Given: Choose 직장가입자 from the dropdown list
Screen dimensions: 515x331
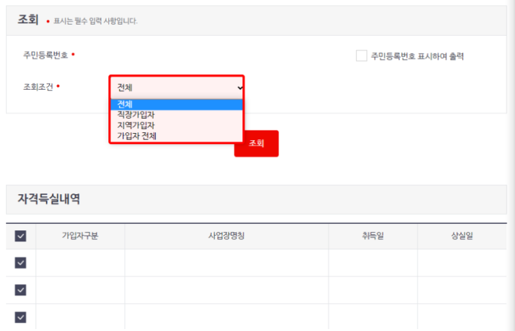Looking at the screenshot, I should 177,115.
